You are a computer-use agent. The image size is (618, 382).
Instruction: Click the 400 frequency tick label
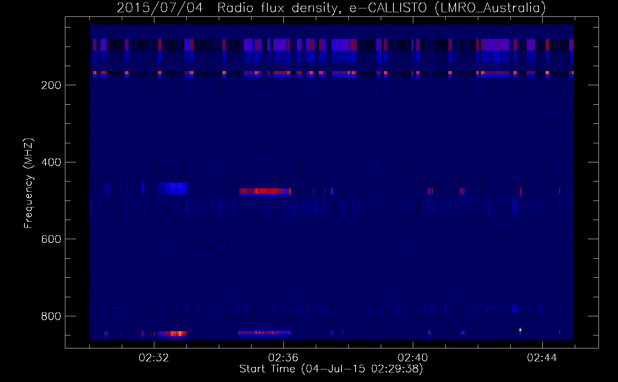coord(51,162)
